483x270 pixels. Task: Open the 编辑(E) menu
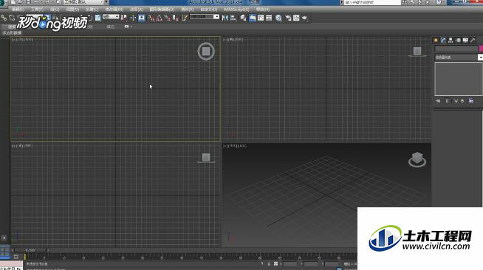pyautogui.click(x=18, y=10)
